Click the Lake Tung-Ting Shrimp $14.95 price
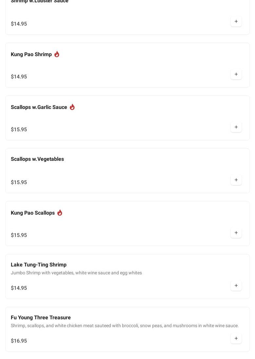This screenshot has width=255, height=359. coord(19,288)
